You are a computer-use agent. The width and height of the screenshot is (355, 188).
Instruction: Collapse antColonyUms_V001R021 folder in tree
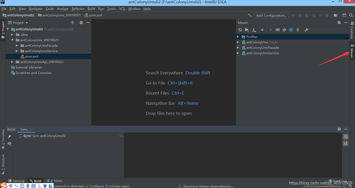click(12, 40)
